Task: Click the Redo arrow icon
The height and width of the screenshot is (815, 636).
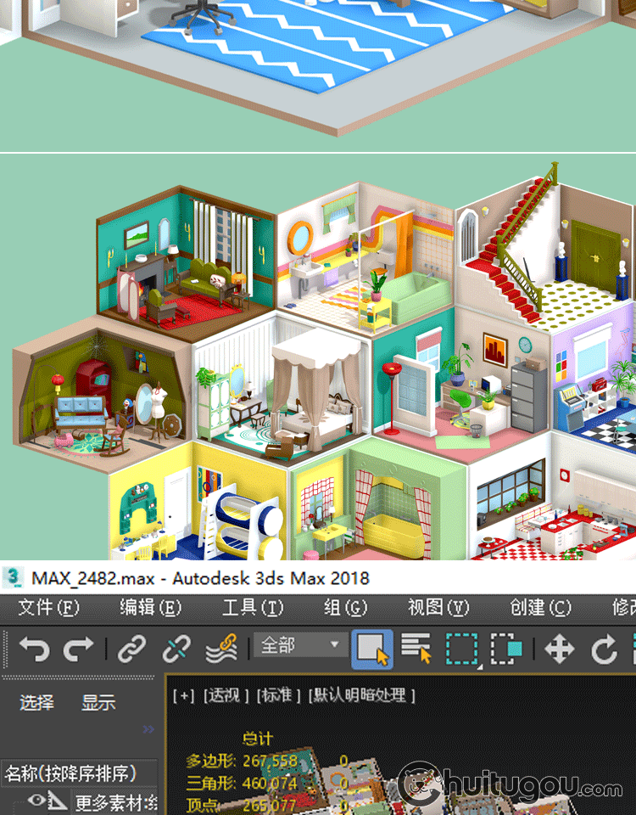Action: click(78, 649)
